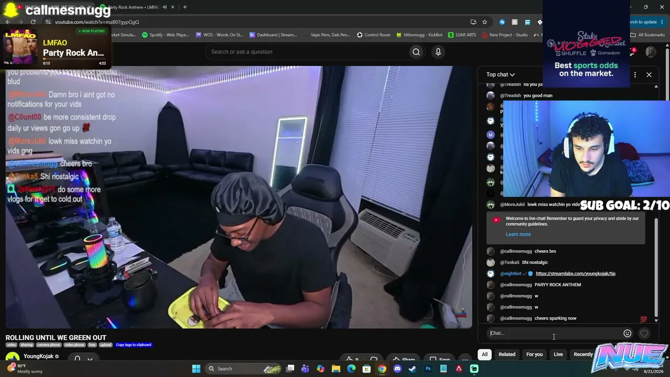Send a heart reaction in chat

click(644, 333)
